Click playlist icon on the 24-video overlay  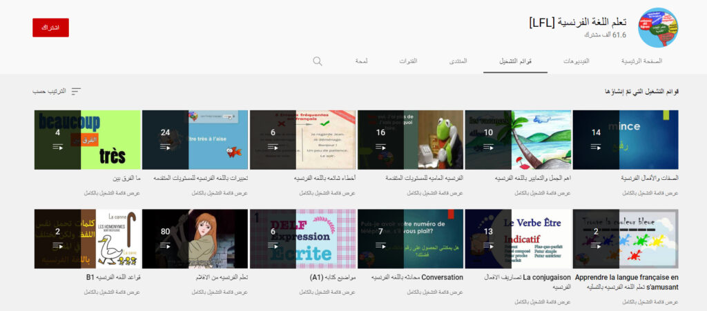pyautogui.click(x=165, y=147)
